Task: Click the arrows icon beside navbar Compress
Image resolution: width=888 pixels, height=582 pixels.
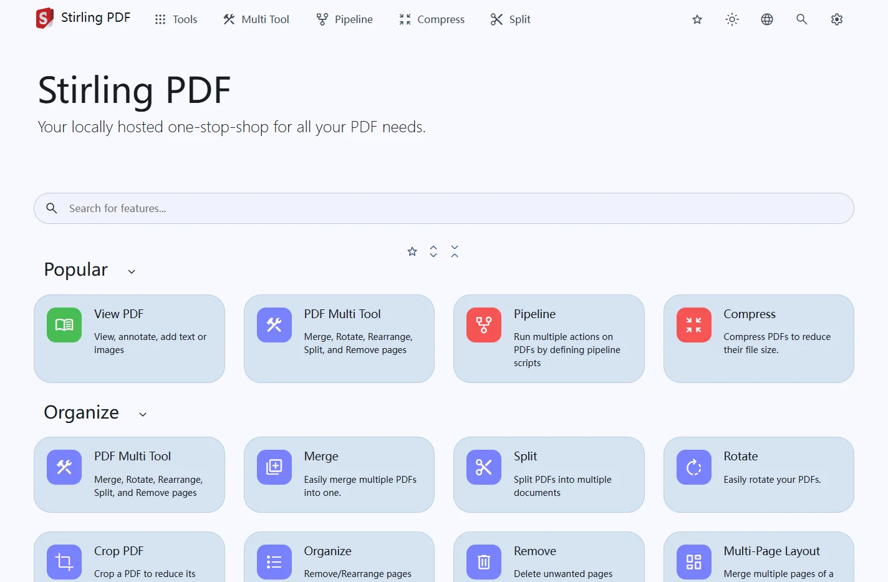Action: 405,19
